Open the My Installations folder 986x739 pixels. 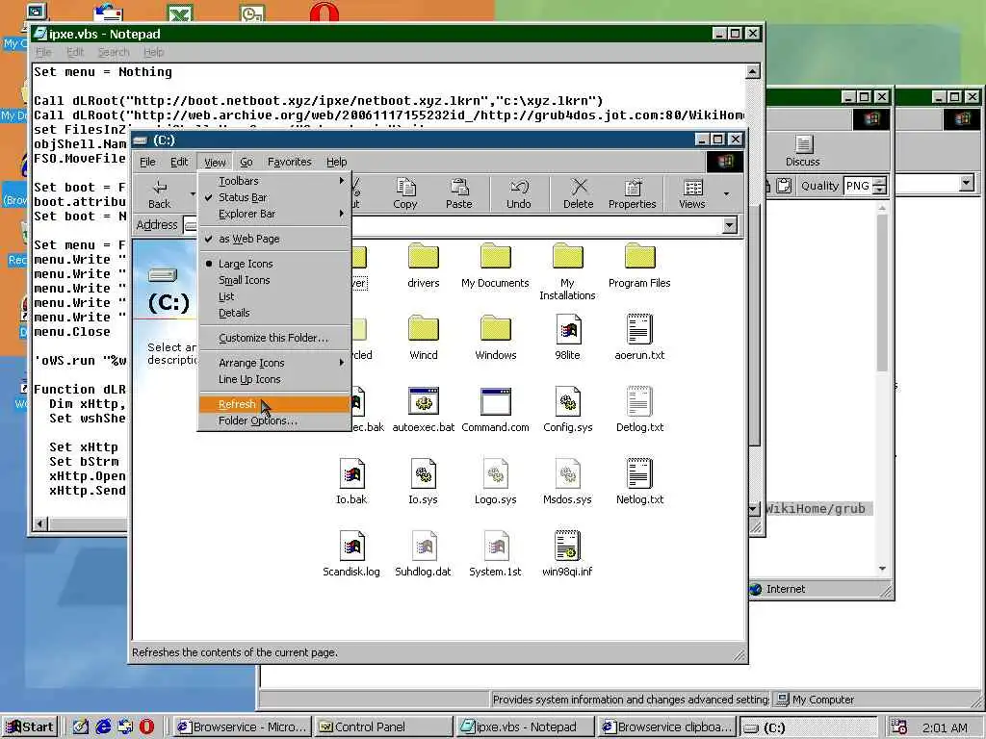click(567, 271)
